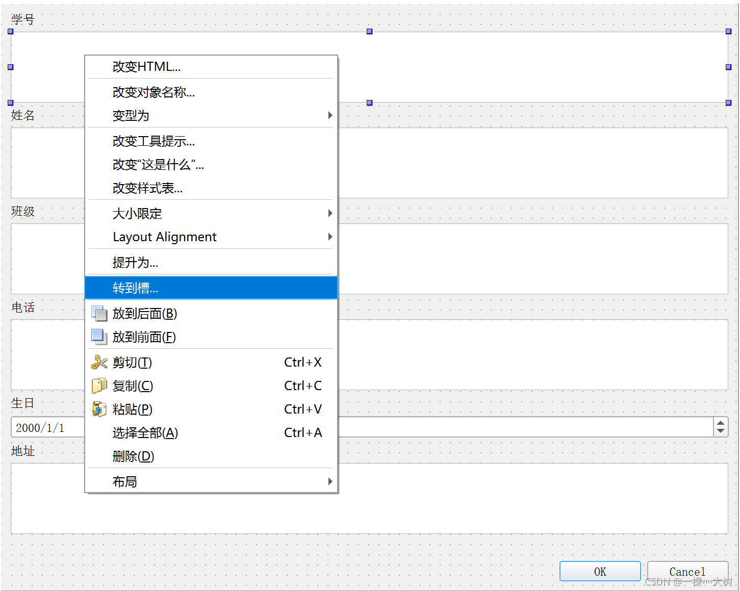Click the right-middle resize handle of 学号 box
The height and width of the screenshot is (591, 740).
[x=728, y=67]
